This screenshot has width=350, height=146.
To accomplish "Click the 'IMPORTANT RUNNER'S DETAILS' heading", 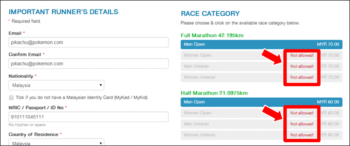I will (63, 12).
